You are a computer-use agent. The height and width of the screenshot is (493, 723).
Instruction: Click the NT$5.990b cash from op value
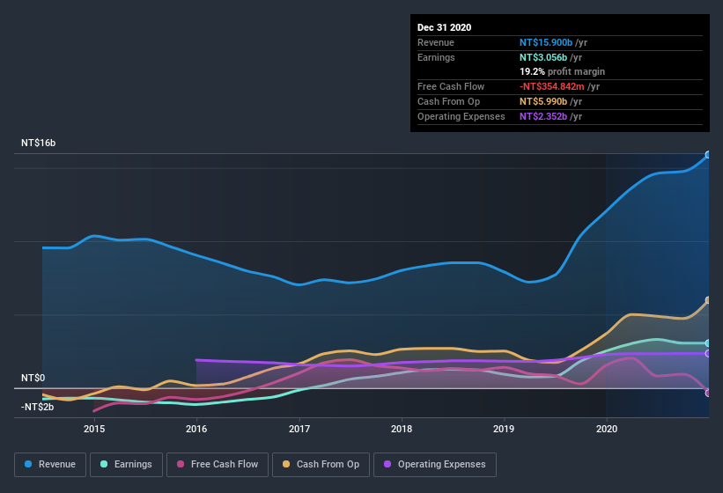(543, 101)
